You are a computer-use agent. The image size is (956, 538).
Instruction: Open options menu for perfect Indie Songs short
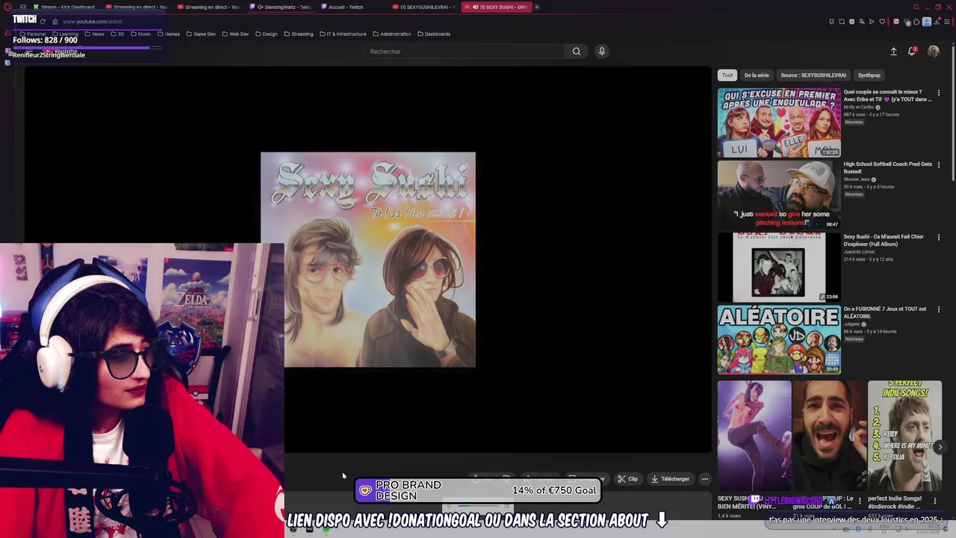click(x=934, y=501)
